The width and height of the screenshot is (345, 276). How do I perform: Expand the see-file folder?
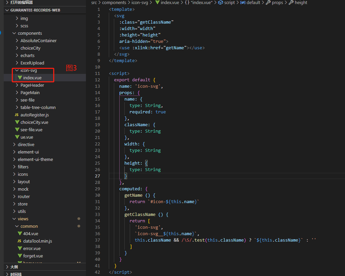(17, 100)
